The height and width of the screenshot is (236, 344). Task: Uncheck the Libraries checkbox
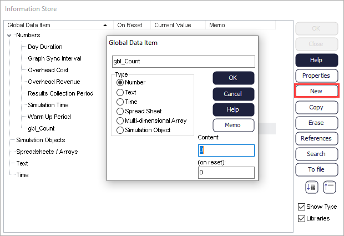coord(301,218)
